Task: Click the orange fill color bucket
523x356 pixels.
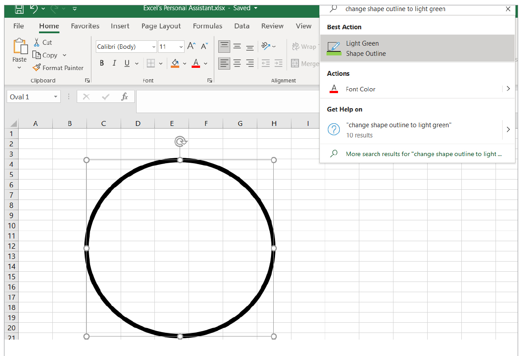Action: [175, 63]
